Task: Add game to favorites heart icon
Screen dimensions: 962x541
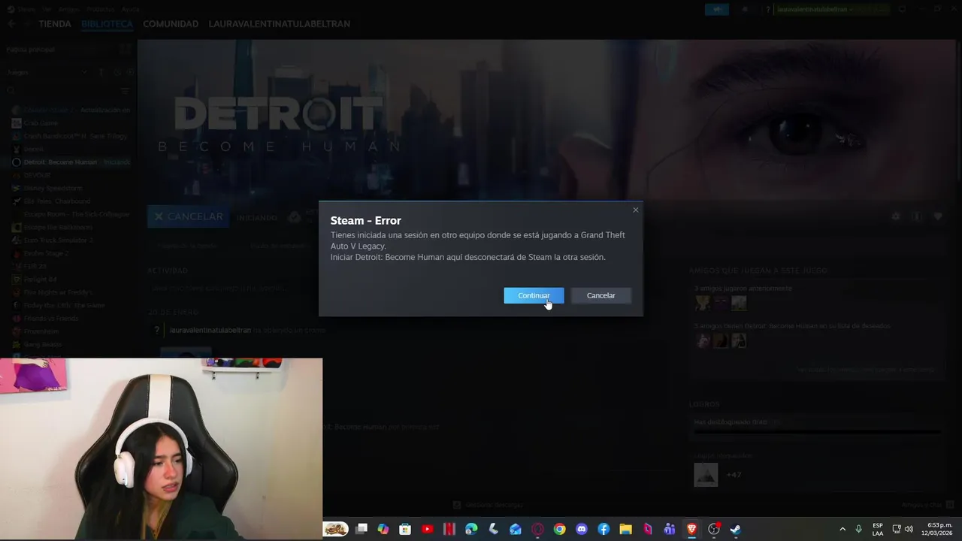Action: pos(938,216)
